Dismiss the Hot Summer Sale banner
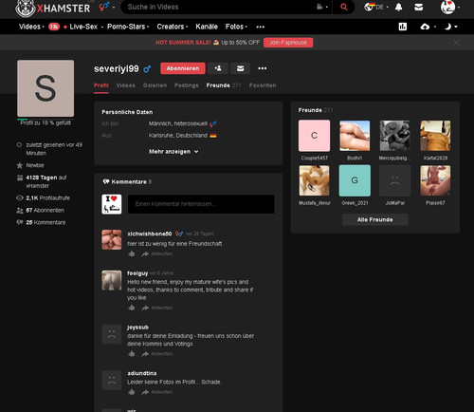 tap(457, 43)
